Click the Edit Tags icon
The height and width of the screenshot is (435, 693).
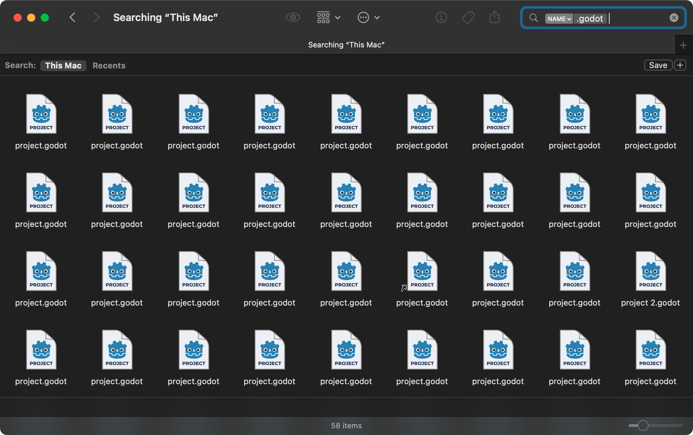click(x=468, y=17)
